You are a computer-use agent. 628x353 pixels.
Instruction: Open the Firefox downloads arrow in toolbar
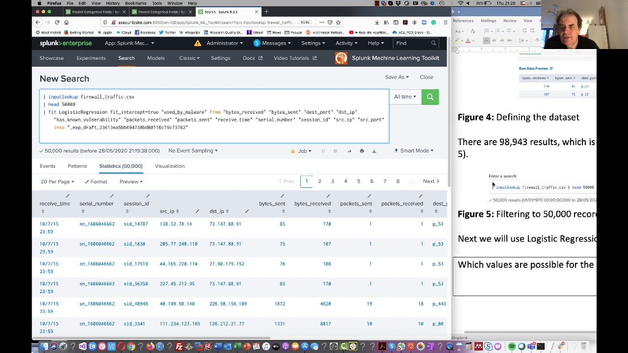pyautogui.click(x=377, y=22)
